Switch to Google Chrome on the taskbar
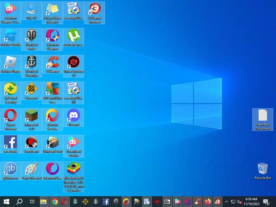The width and height of the screenshot is (276, 207). 55,202
